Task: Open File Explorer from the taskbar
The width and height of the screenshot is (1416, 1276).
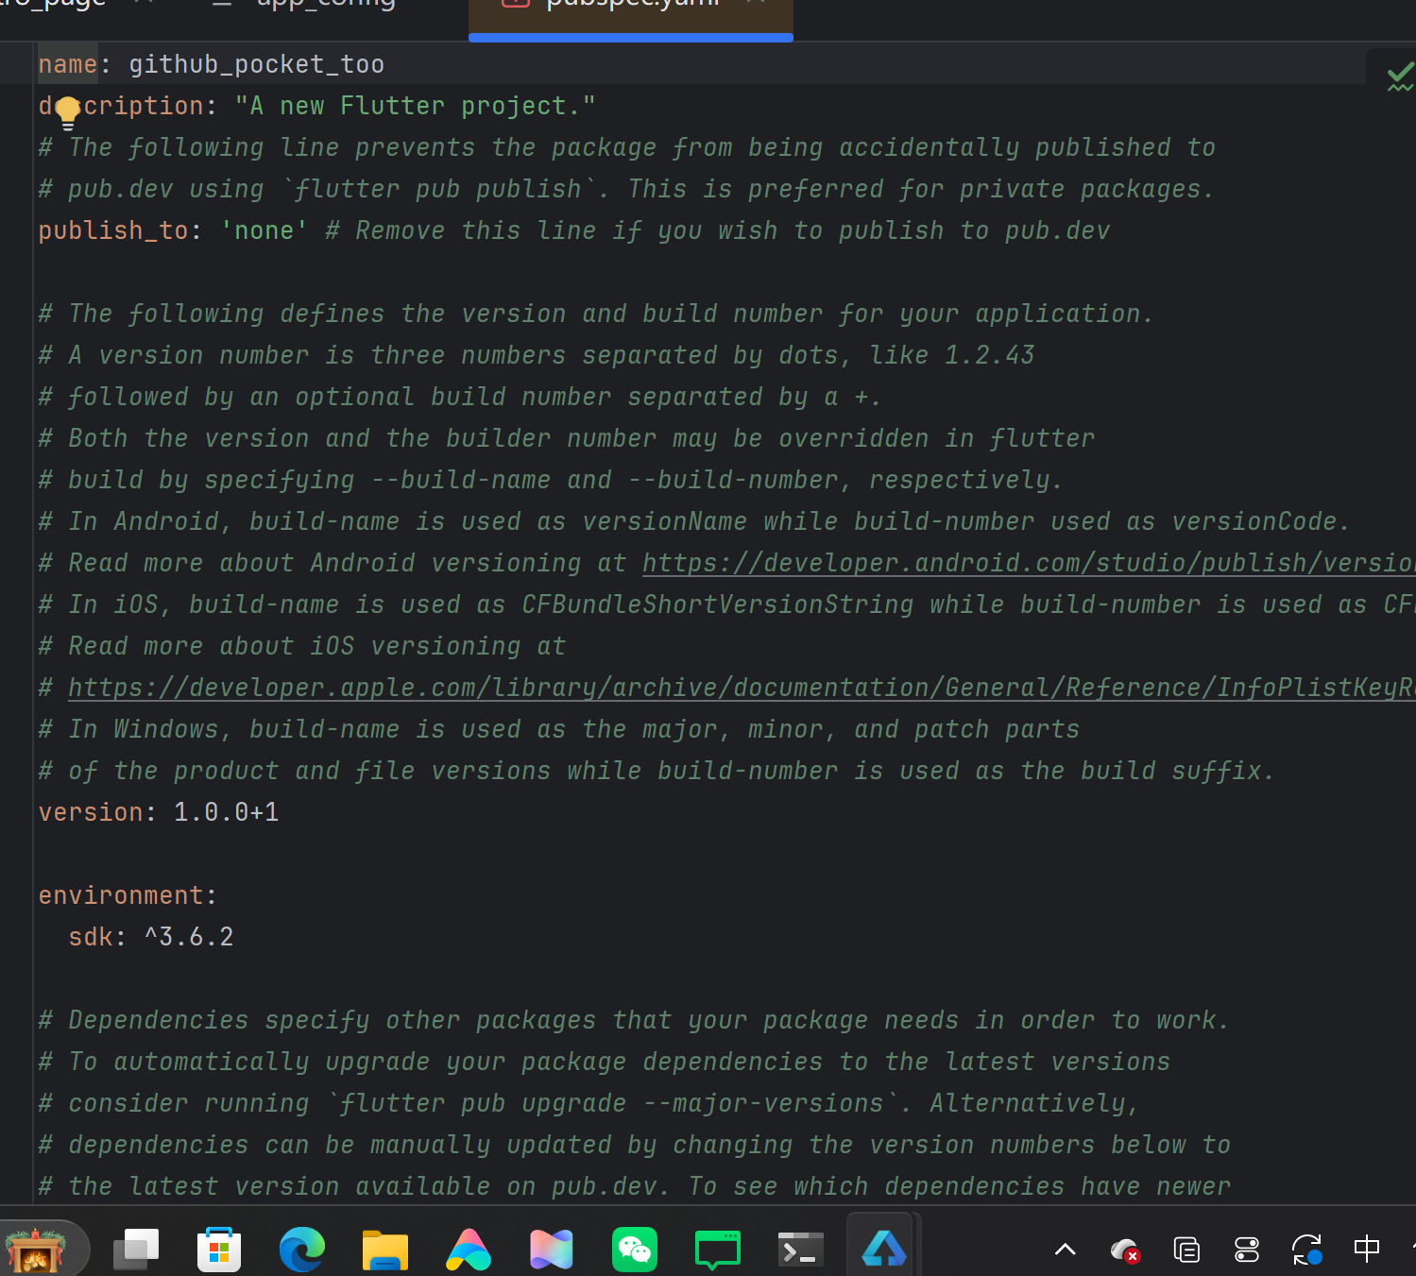Action: click(385, 1249)
